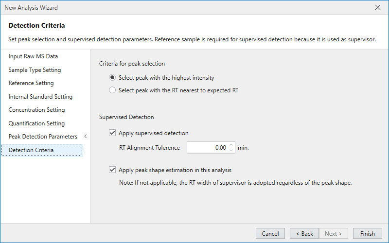Go to Peak Detection Parameters step
The image size is (389, 243).
point(43,137)
